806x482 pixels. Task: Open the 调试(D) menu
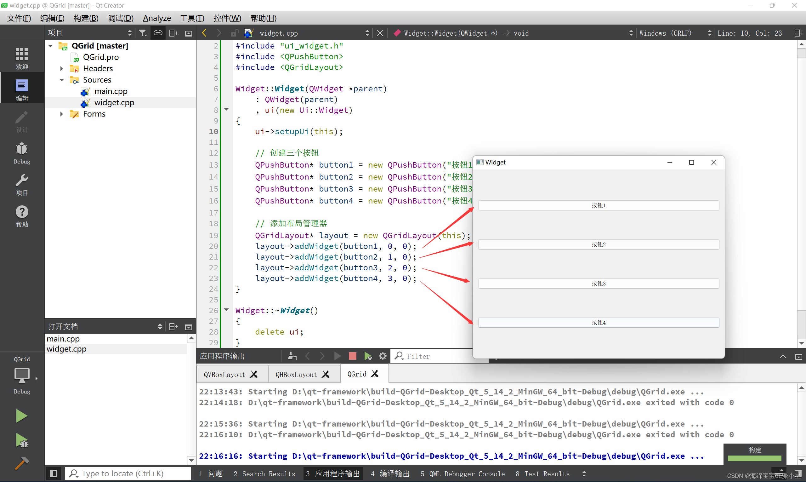pyautogui.click(x=121, y=18)
